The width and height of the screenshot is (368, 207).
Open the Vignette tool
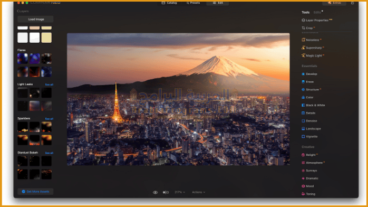pyautogui.click(x=309, y=137)
